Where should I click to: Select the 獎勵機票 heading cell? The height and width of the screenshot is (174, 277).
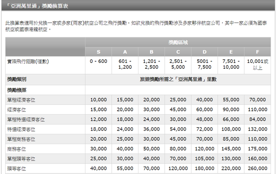(x=45, y=90)
